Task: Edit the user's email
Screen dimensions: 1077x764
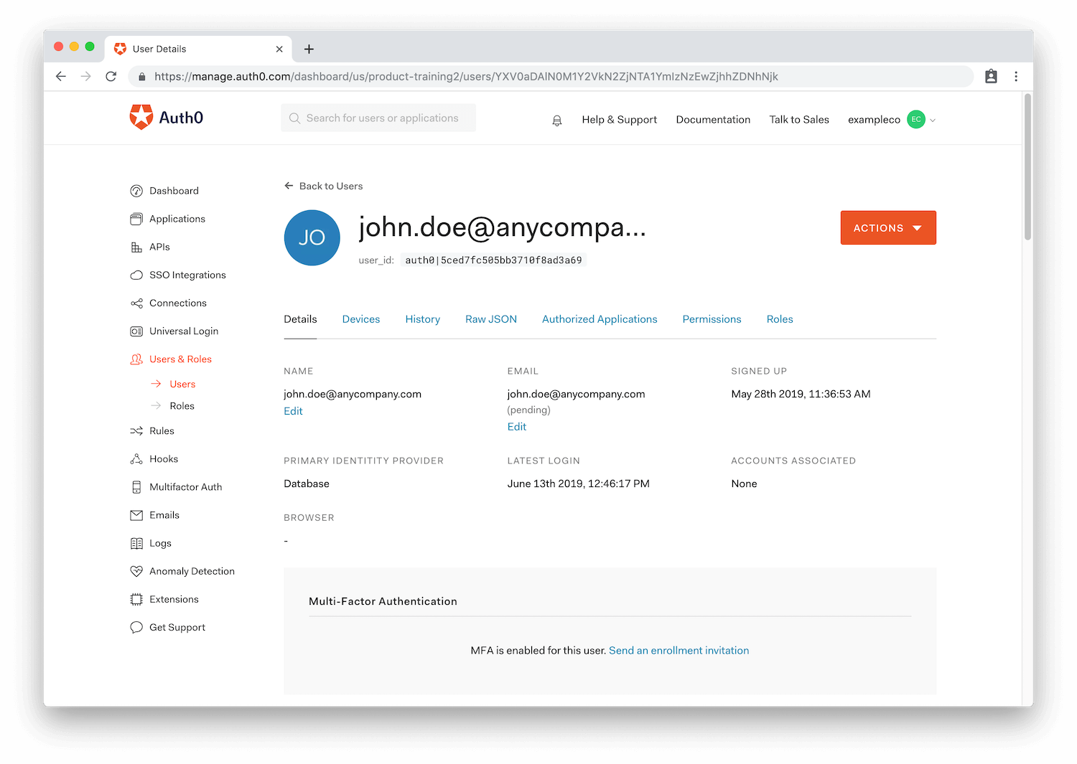Action: tap(517, 427)
